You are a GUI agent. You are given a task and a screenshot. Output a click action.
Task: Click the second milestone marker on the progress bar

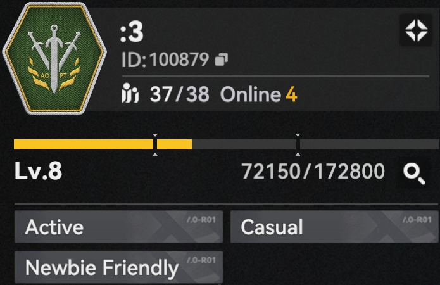[x=298, y=144]
